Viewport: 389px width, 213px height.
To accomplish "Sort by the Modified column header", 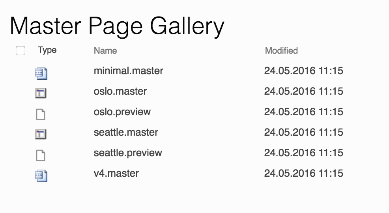I will (x=281, y=50).
